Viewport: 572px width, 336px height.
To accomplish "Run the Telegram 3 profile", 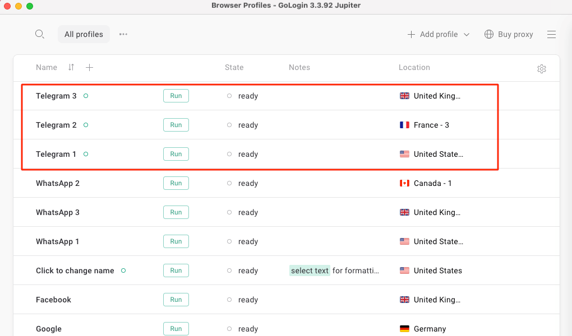I will click(176, 96).
